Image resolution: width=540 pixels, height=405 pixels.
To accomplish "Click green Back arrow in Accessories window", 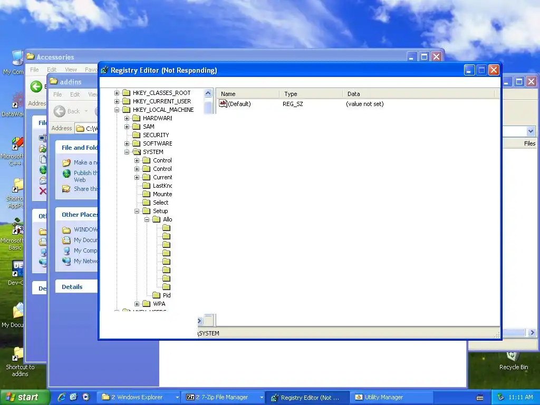I will [36, 86].
